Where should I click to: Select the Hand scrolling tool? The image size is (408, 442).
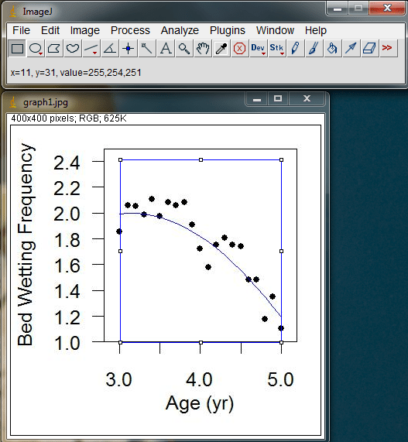click(x=203, y=49)
